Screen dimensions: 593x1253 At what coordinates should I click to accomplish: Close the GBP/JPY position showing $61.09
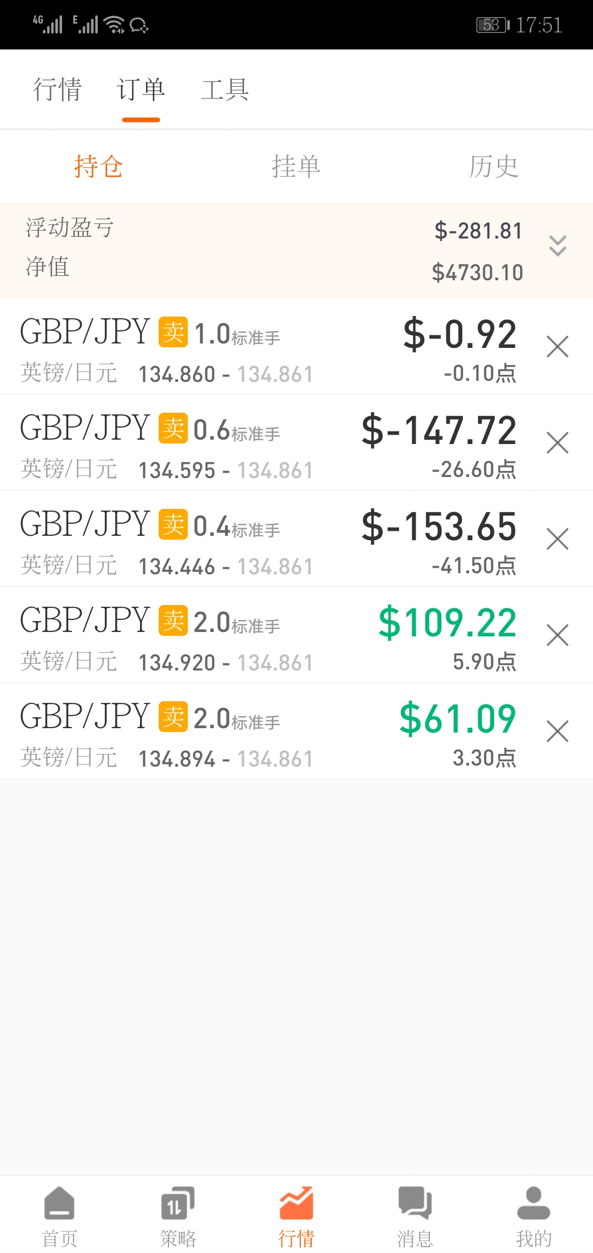(557, 731)
